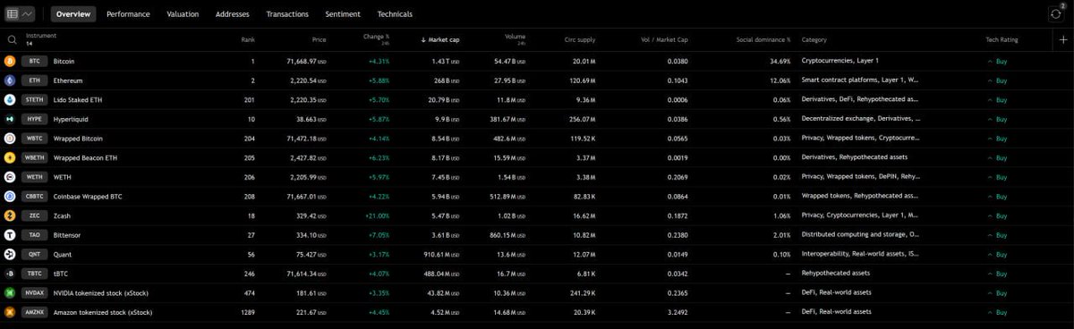Open the ETH ticker symbol
Screen dimensions: 1074x329
[34, 80]
